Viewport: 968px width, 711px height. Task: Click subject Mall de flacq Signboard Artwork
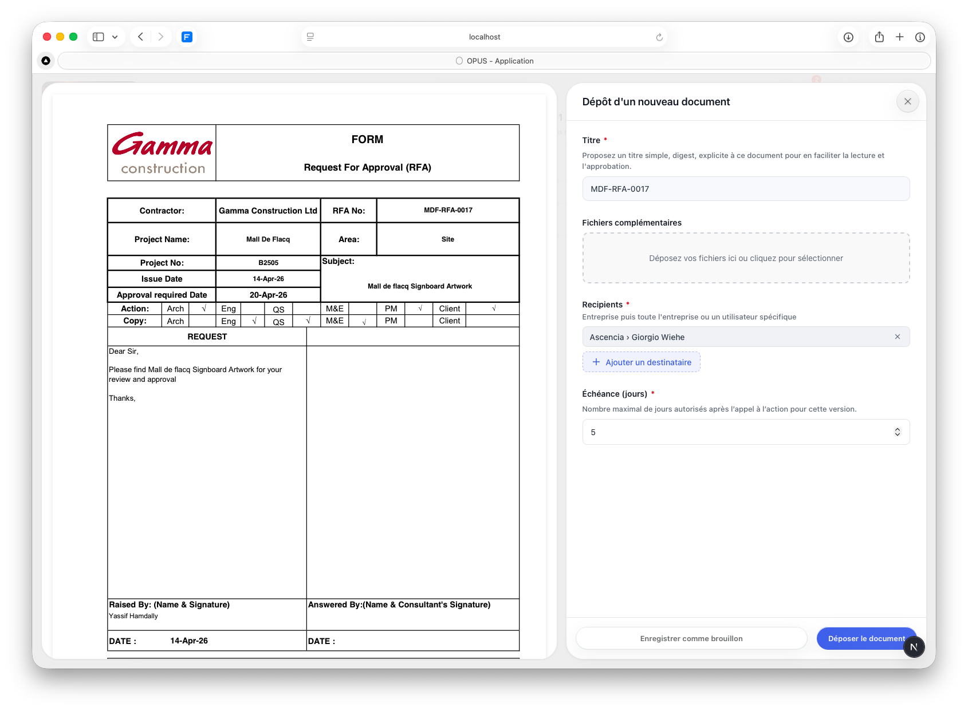420,286
